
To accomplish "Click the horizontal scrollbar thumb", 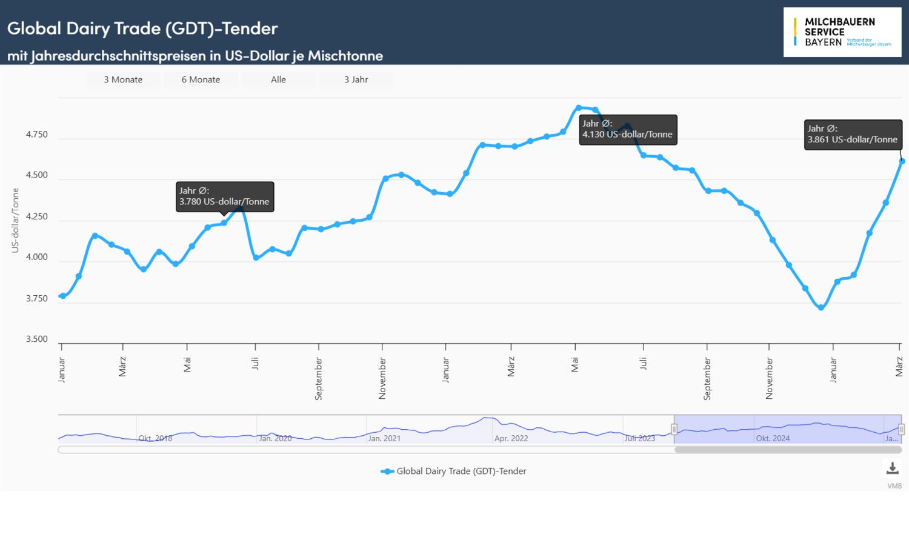I will (788, 450).
